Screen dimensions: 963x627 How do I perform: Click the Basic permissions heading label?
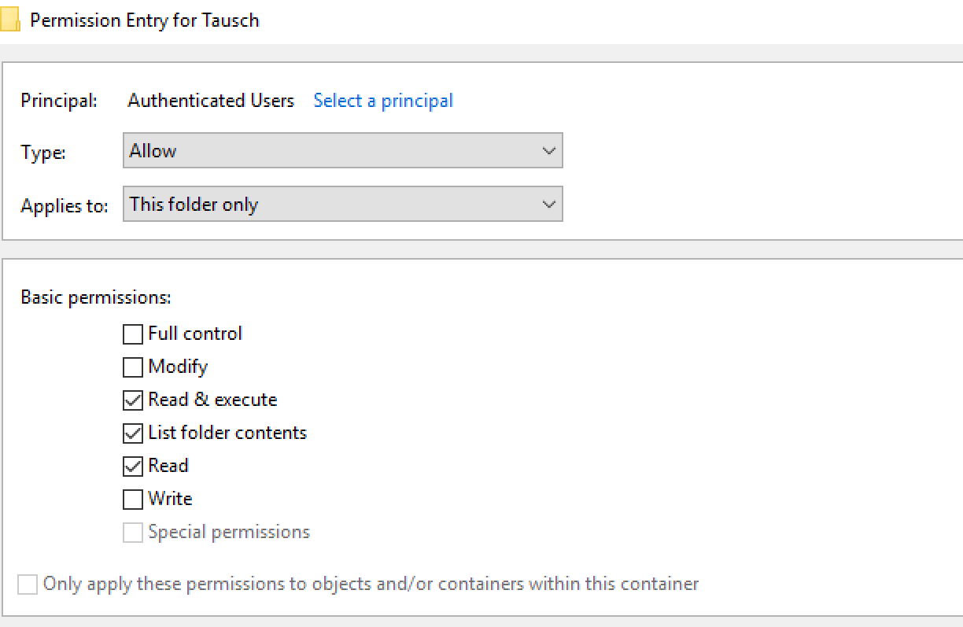(96, 298)
